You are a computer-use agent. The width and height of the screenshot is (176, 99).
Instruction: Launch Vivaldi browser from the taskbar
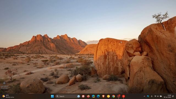coord(83,96)
